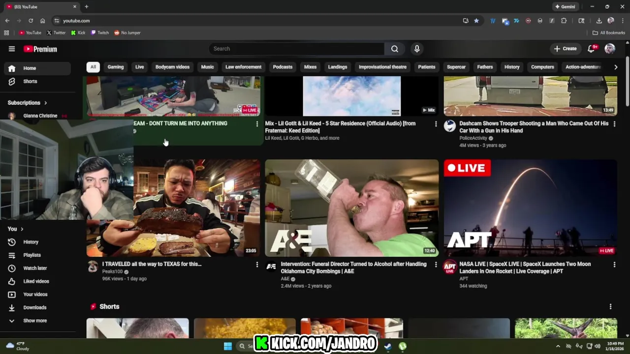Play the Intervention A&E thumbnail
Viewport: 630px width, 354px height.
pos(351,208)
